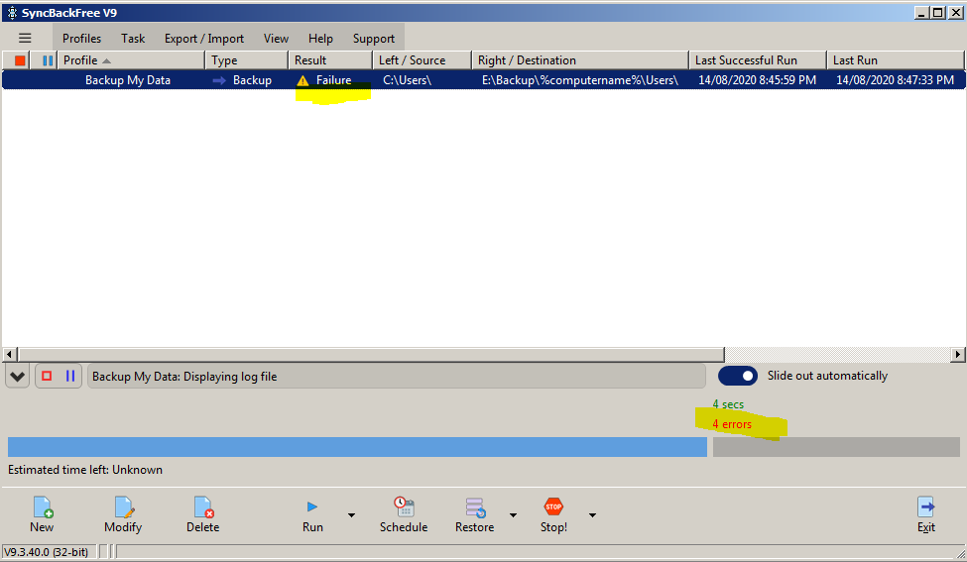
Task: Click the New profile icon
Action: [x=42, y=507]
